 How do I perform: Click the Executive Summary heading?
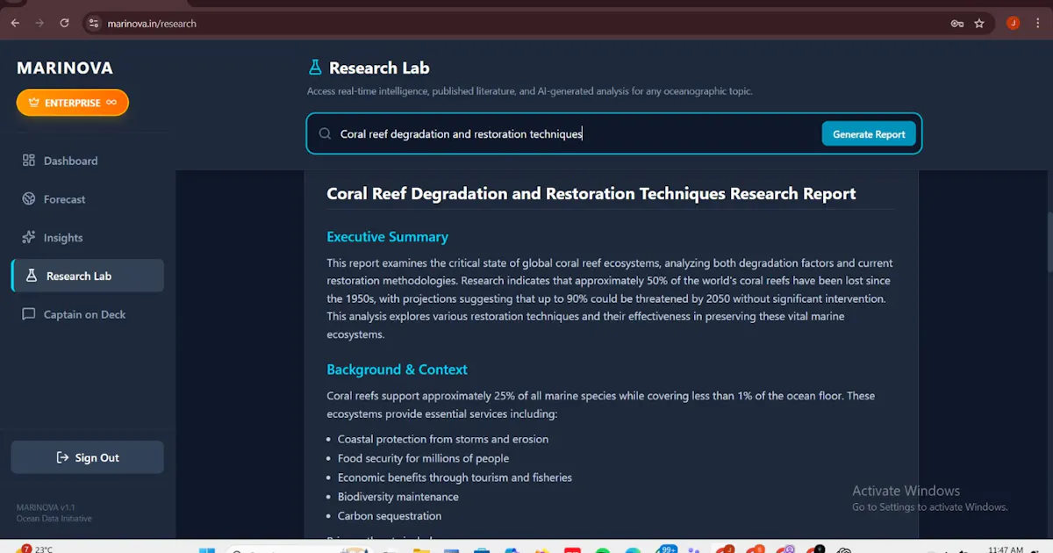387,237
